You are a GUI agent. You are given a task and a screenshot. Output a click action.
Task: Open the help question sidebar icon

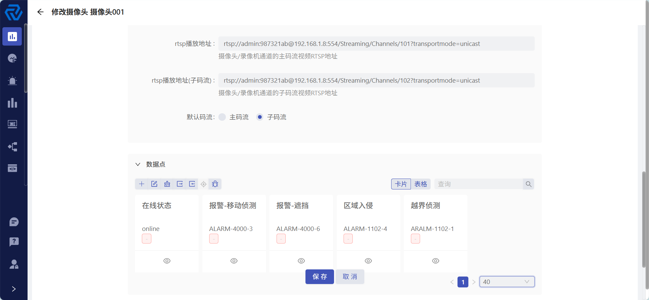click(14, 242)
